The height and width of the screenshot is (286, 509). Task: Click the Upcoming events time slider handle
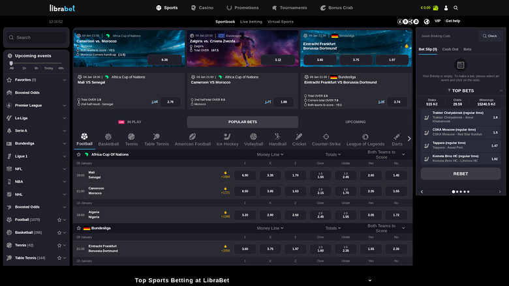(x=11, y=63)
